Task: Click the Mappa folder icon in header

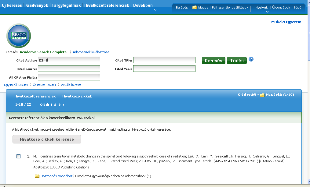Action: coord(195,7)
